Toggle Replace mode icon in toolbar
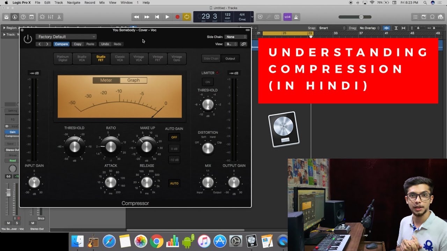 [260, 17]
